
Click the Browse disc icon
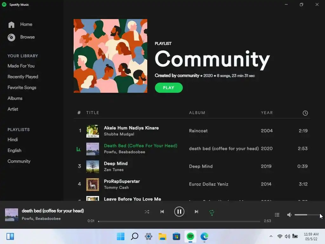tap(11, 37)
